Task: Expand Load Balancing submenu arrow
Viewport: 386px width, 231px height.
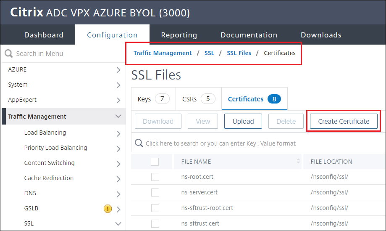Action: 118,133
